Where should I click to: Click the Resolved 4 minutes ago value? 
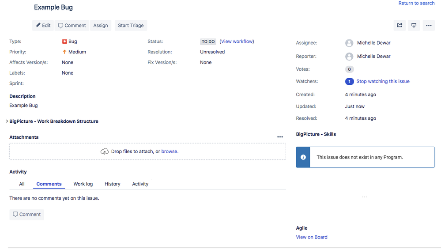point(361,118)
